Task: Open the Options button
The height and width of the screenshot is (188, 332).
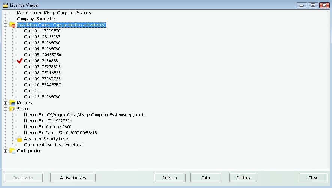Action: (x=243, y=178)
